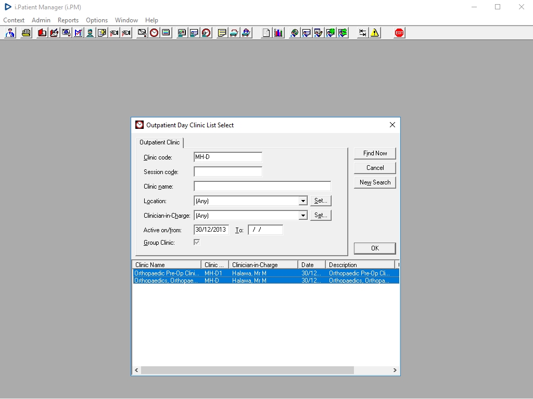Click the blank document page toolbar icon
533x399 pixels.
[266, 33]
